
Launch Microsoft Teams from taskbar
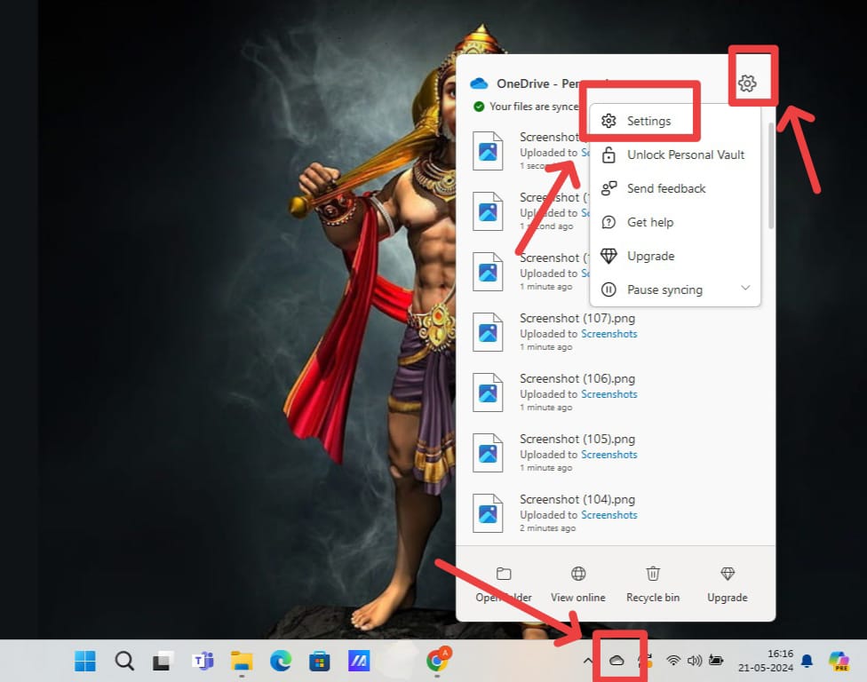(203, 661)
